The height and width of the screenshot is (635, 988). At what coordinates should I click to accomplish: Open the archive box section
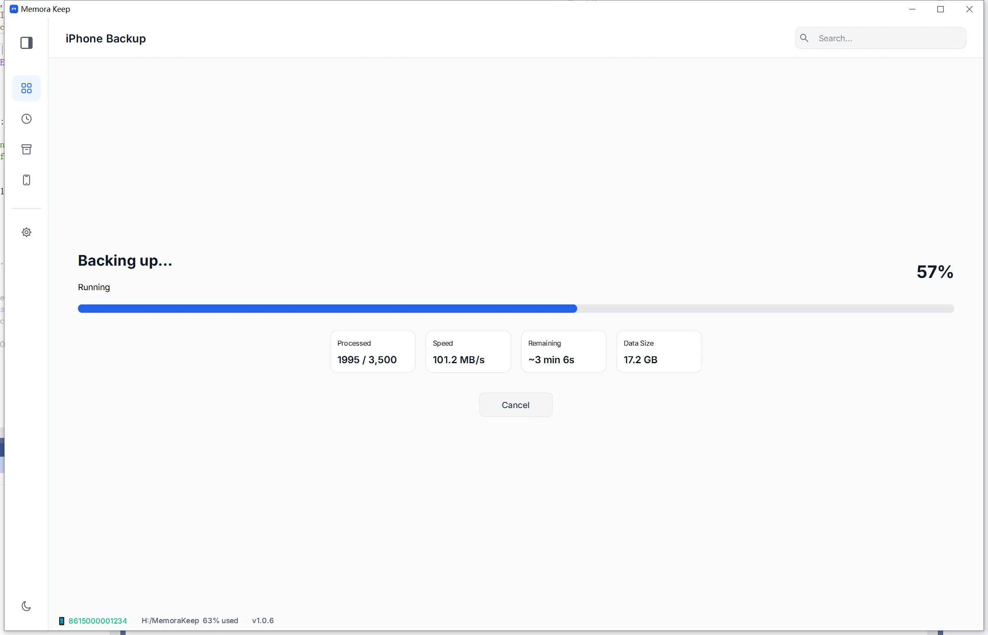pos(27,149)
